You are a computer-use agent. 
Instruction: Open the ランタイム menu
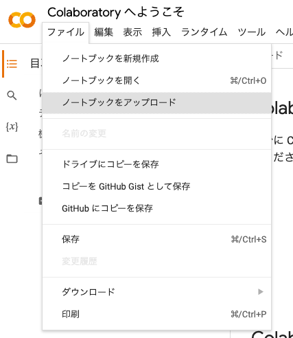[x=204, y=32]
